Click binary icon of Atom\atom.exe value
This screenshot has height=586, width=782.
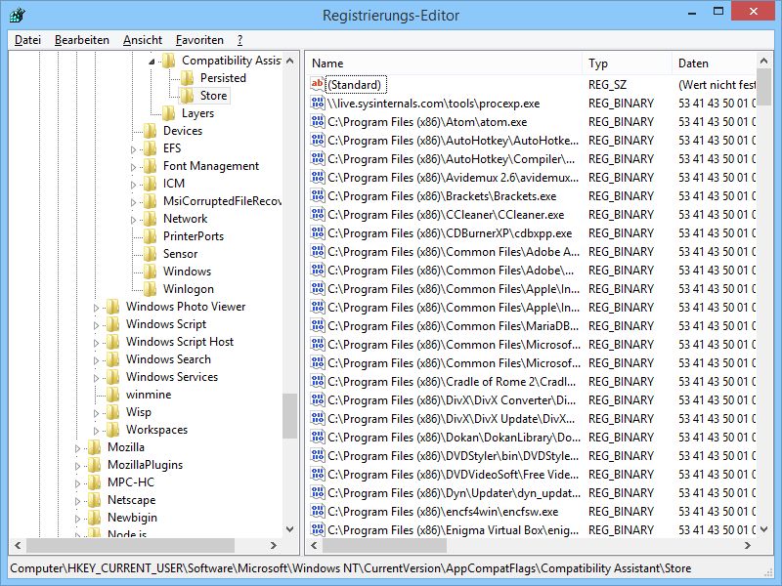tap(317, 121)
